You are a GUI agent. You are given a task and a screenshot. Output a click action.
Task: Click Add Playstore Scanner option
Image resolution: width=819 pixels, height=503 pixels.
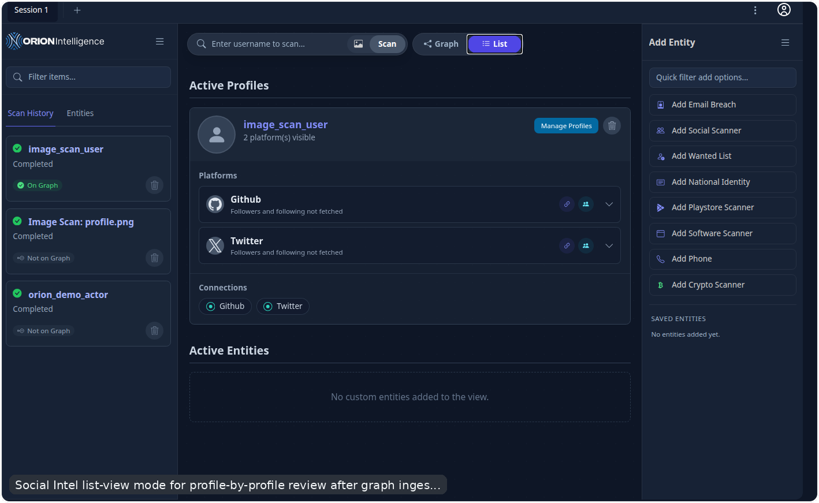click(723, 208)
